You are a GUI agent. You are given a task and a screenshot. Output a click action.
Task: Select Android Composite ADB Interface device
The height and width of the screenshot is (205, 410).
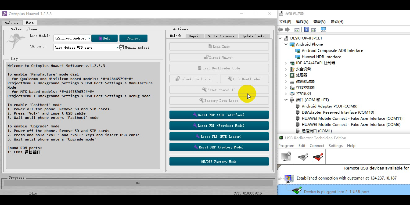(332, 50)
